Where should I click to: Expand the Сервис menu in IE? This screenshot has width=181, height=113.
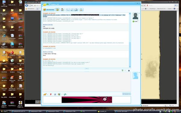pos(170,9)
